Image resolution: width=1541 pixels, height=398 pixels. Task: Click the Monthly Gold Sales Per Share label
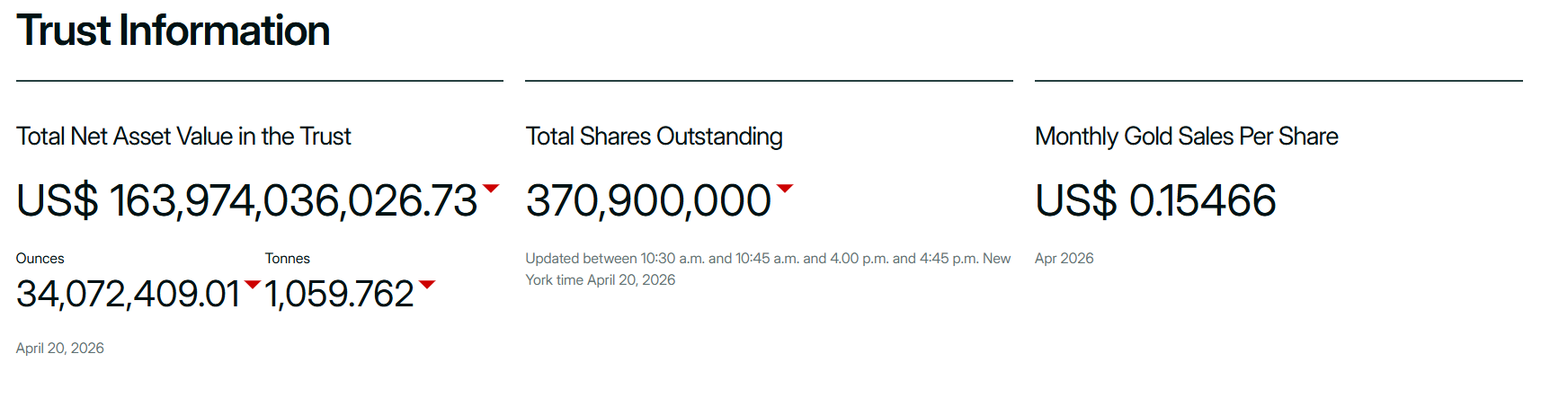(1186, 137)
